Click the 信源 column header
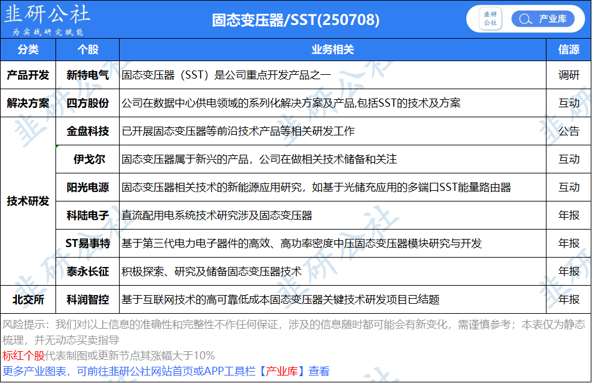This screenshot has height=383, width=592. 568,49
